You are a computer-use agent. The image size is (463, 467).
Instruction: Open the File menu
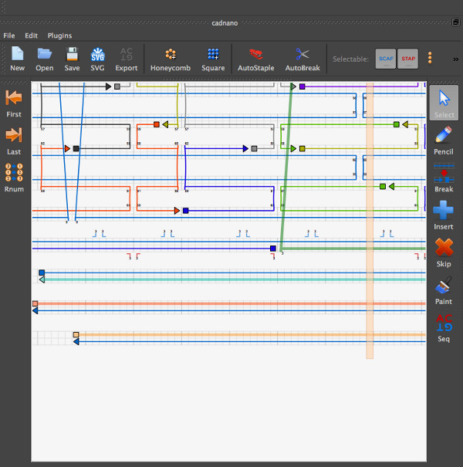coord(9,36)
